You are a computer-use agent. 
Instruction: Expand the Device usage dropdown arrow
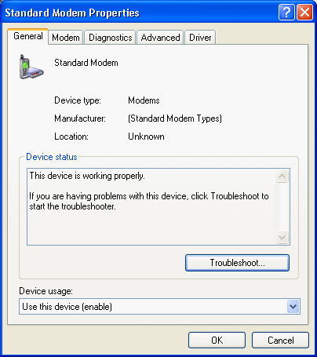[x=293, y=306]
